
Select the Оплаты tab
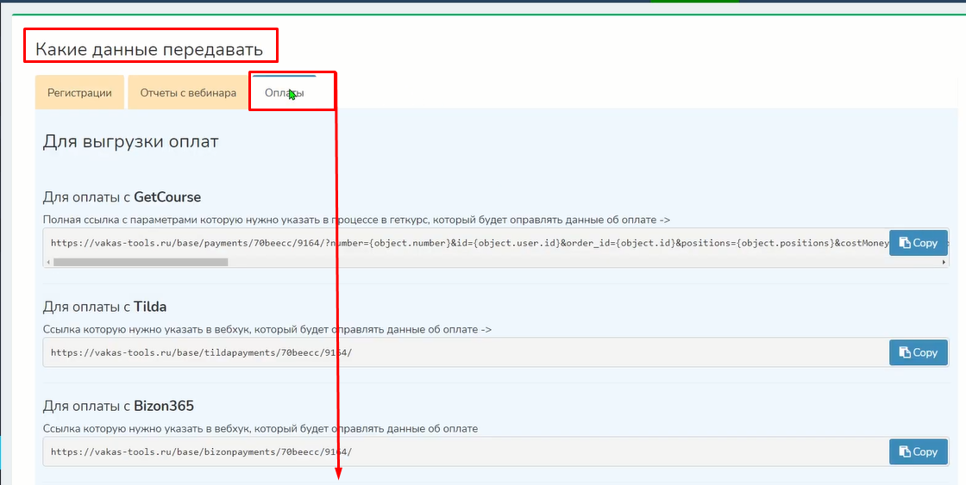284,93
